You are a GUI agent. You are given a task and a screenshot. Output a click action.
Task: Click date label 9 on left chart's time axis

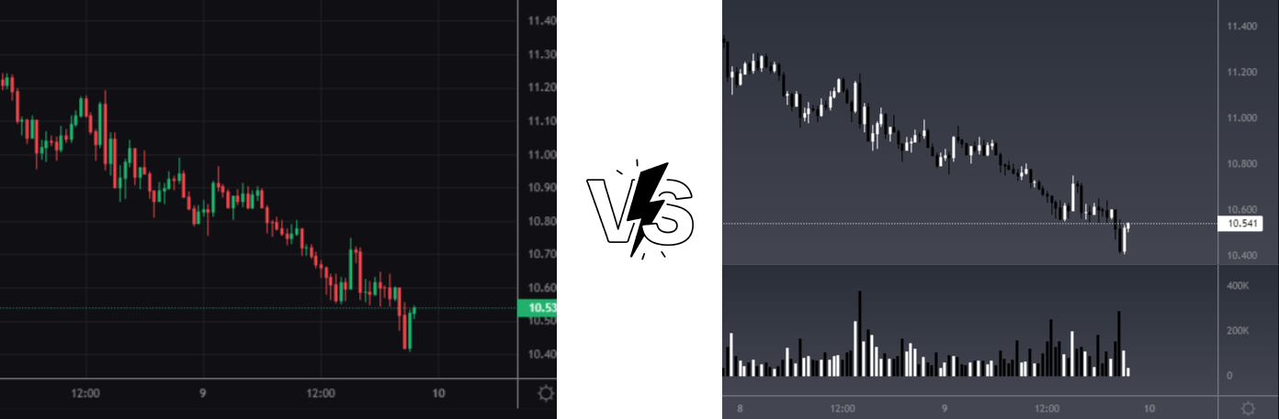203,394
